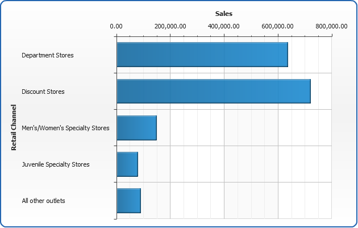The height and width of the screenshot is (228, 358).
Task: Select the Discount Stores axis label
Action: 43,92
